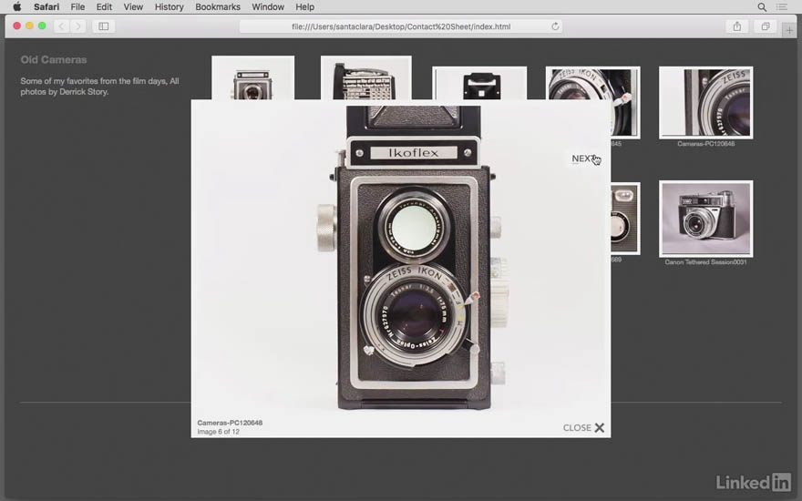Enter full screen with green button
The image size is (802, 501).
pos(42,26)
